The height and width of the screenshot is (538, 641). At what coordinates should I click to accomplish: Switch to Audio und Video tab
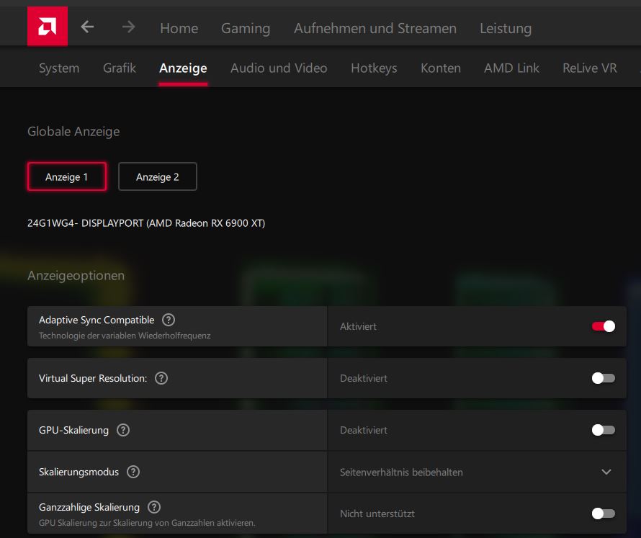point(279,68)
